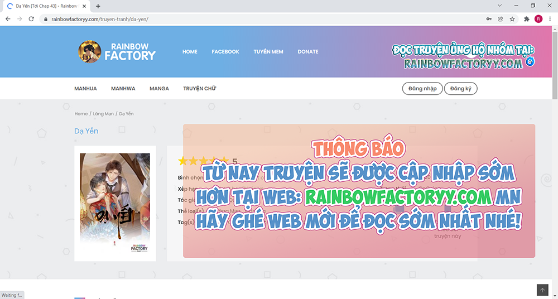This screenshot has height=299, width=558.
Task: Select TRUYỆN CHỮ in navigation
Action: coord(199,89)
